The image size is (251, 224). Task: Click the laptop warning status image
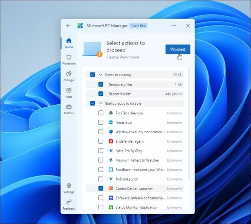[x=92, y=49]
